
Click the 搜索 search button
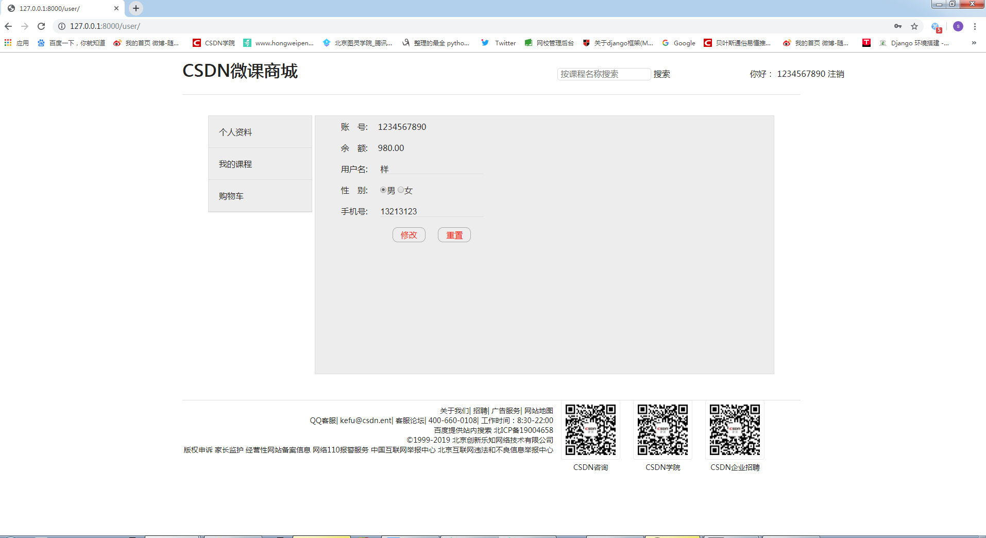click(662, 74)
